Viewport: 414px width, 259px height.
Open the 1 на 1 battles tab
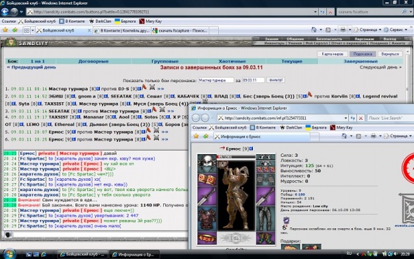coord(38,61)
